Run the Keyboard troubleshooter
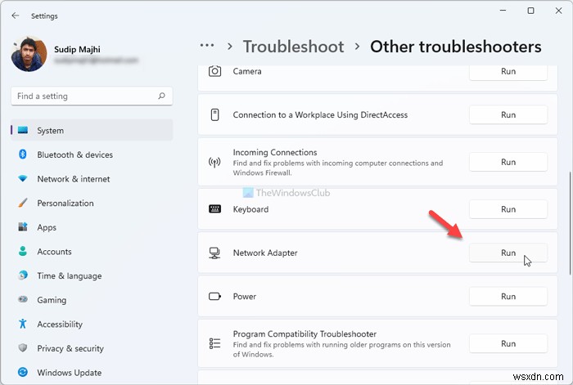 (508, 209)
